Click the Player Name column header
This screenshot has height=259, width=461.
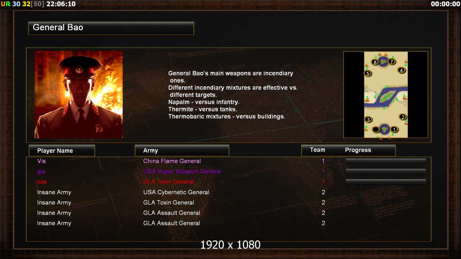pos(62,151)
